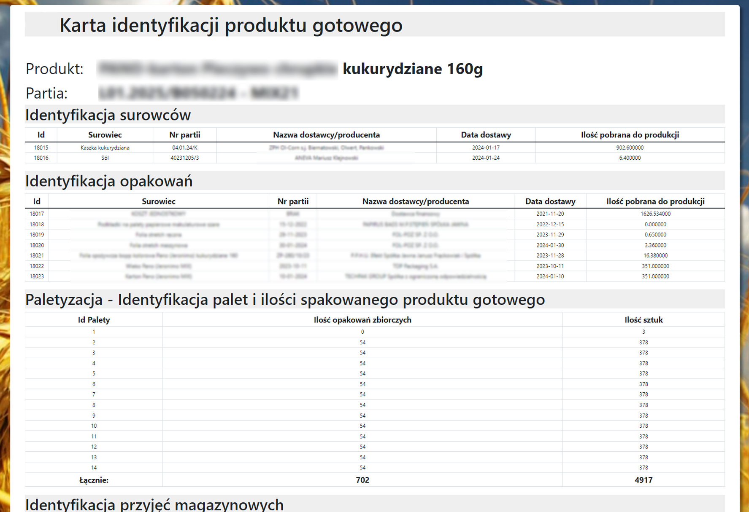This screenshot has width=749, height=512.
Task: Click the quantity value 902.600000
Action: coord(630,148)
